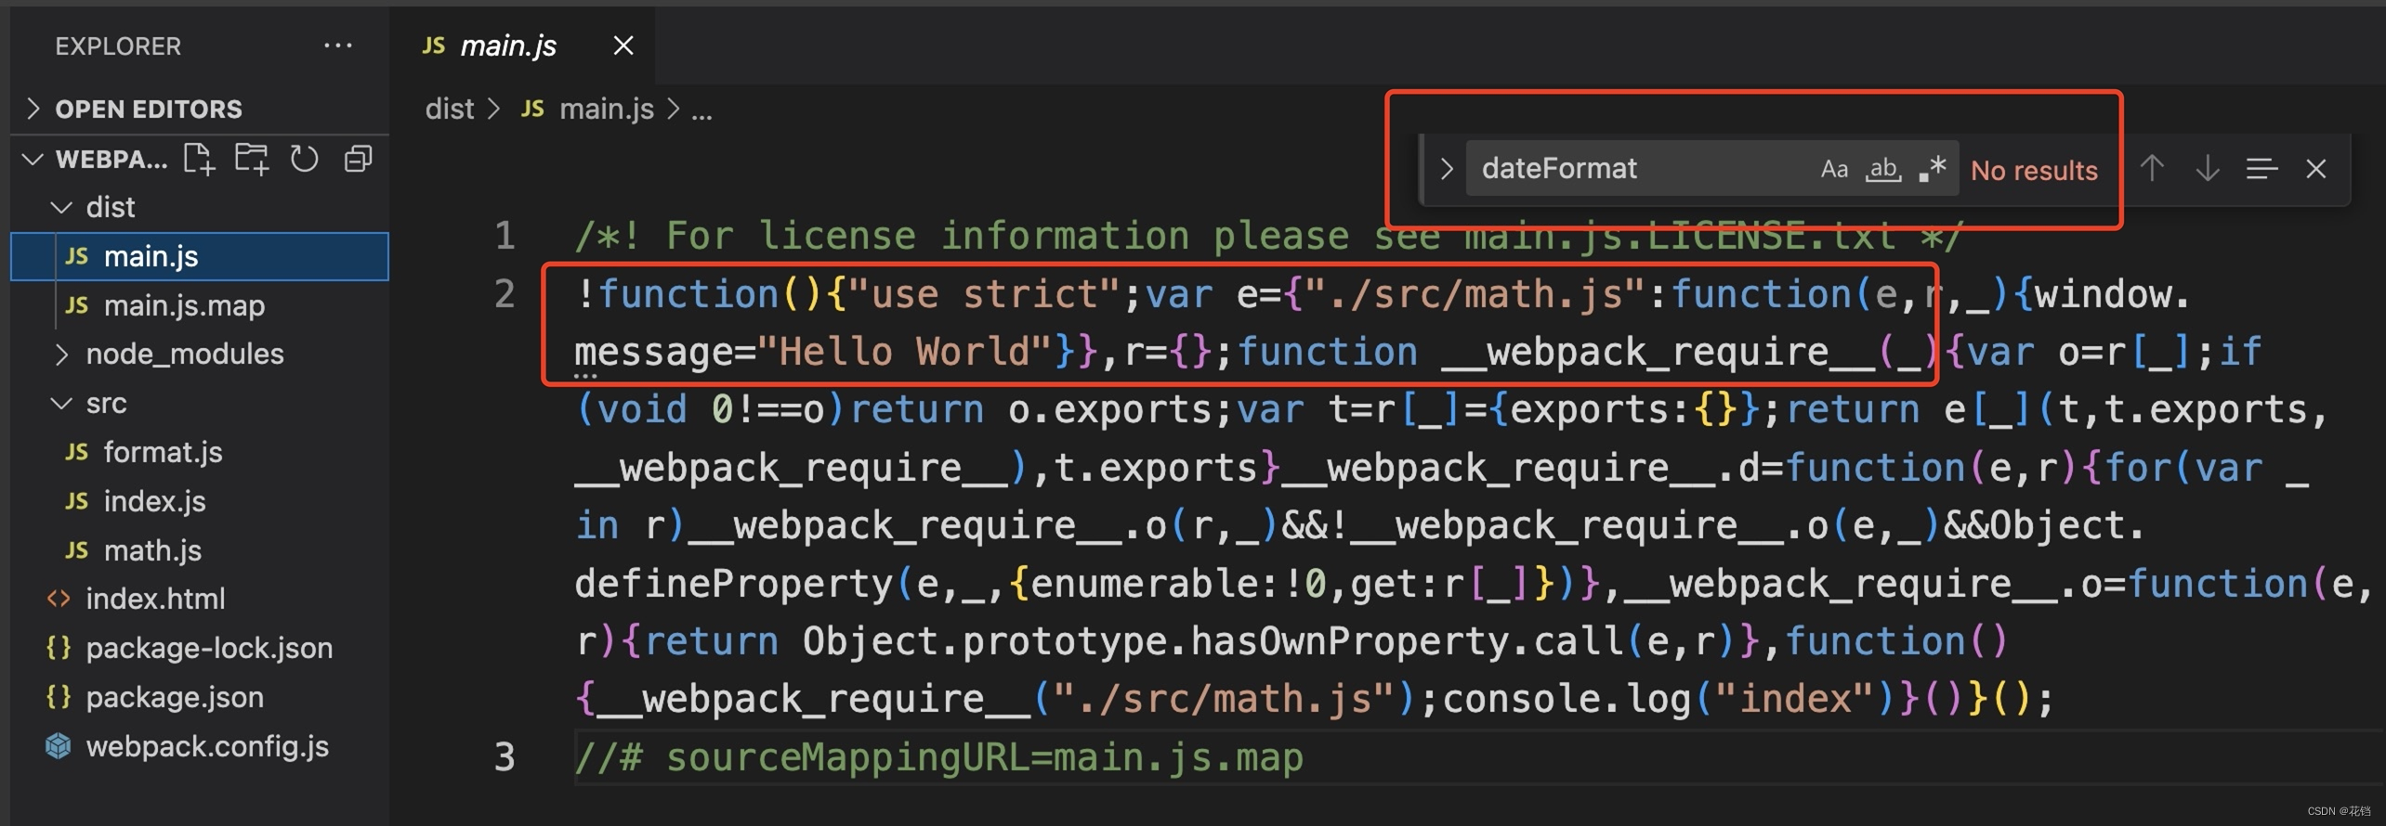
Task: Open math.js in src folder
Action: 199,550
